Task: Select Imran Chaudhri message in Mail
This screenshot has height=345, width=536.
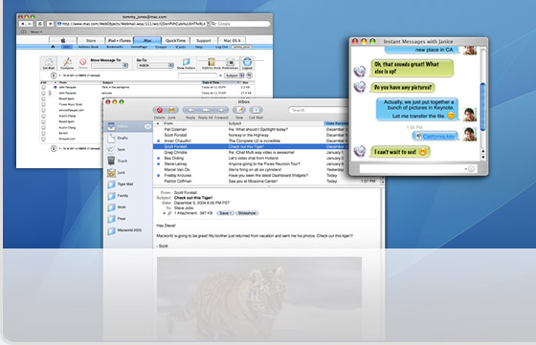Action: coord(251,140)
